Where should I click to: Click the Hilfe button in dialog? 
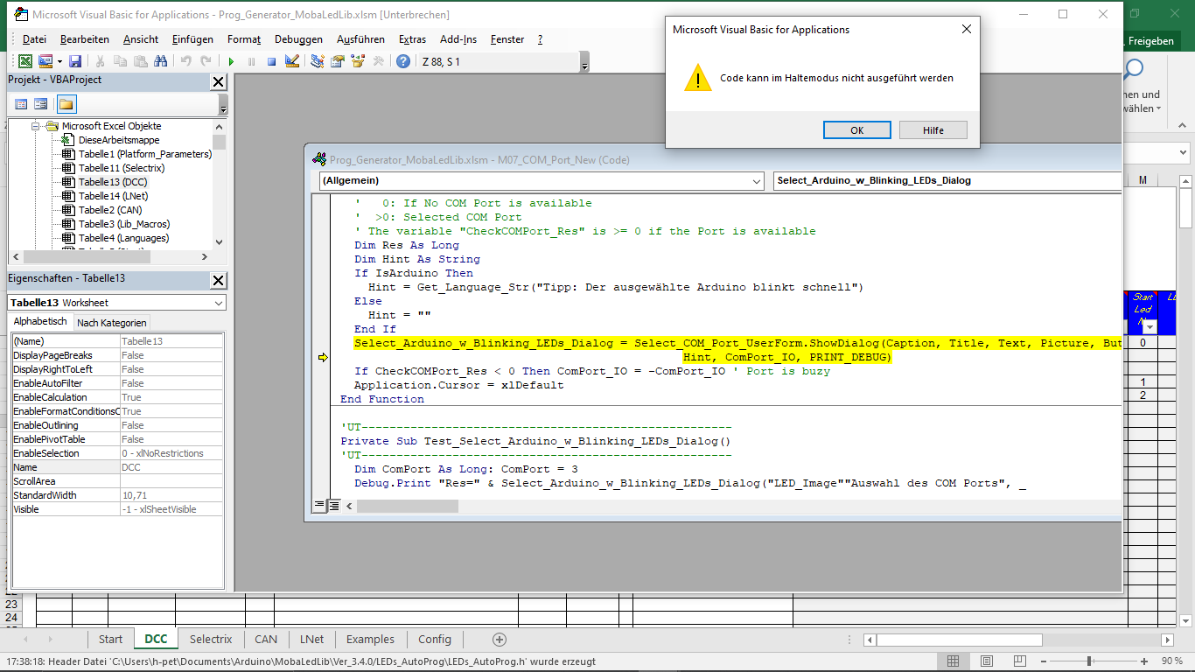click(x=933, y=130)
